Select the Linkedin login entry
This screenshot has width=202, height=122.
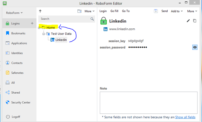pos(61,40)
